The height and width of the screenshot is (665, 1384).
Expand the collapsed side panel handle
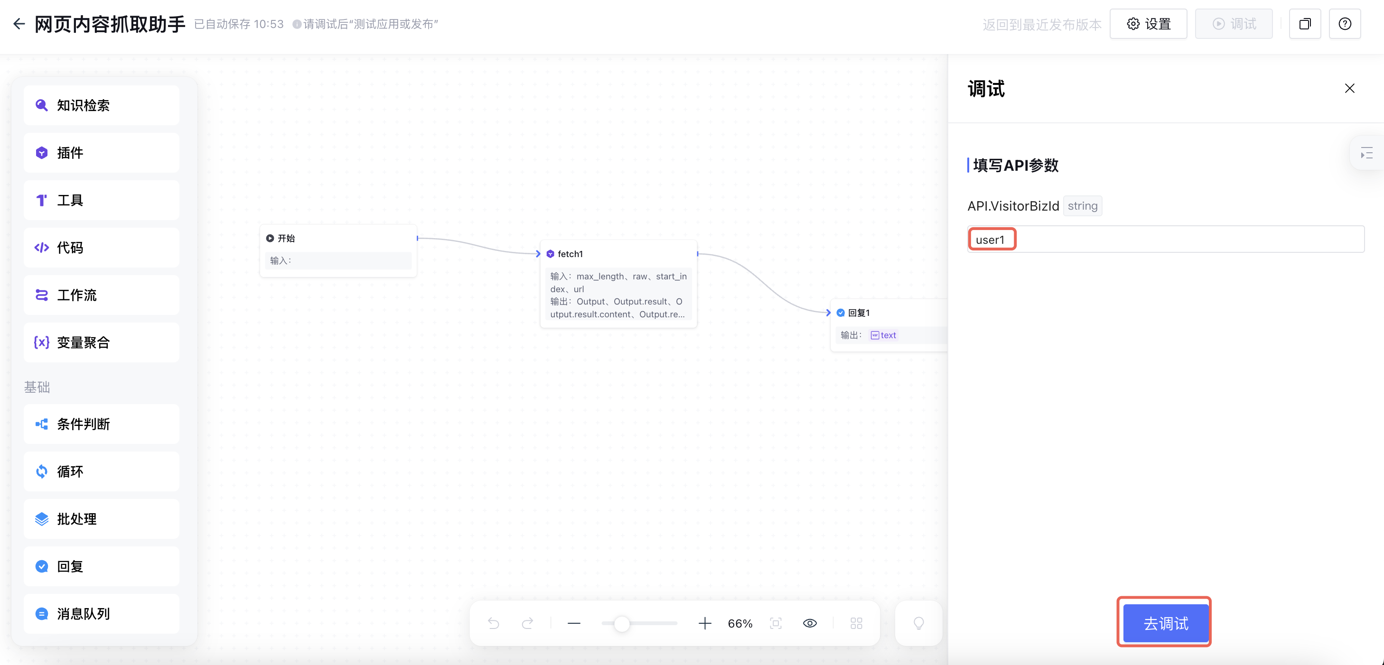pos(1366,154)
